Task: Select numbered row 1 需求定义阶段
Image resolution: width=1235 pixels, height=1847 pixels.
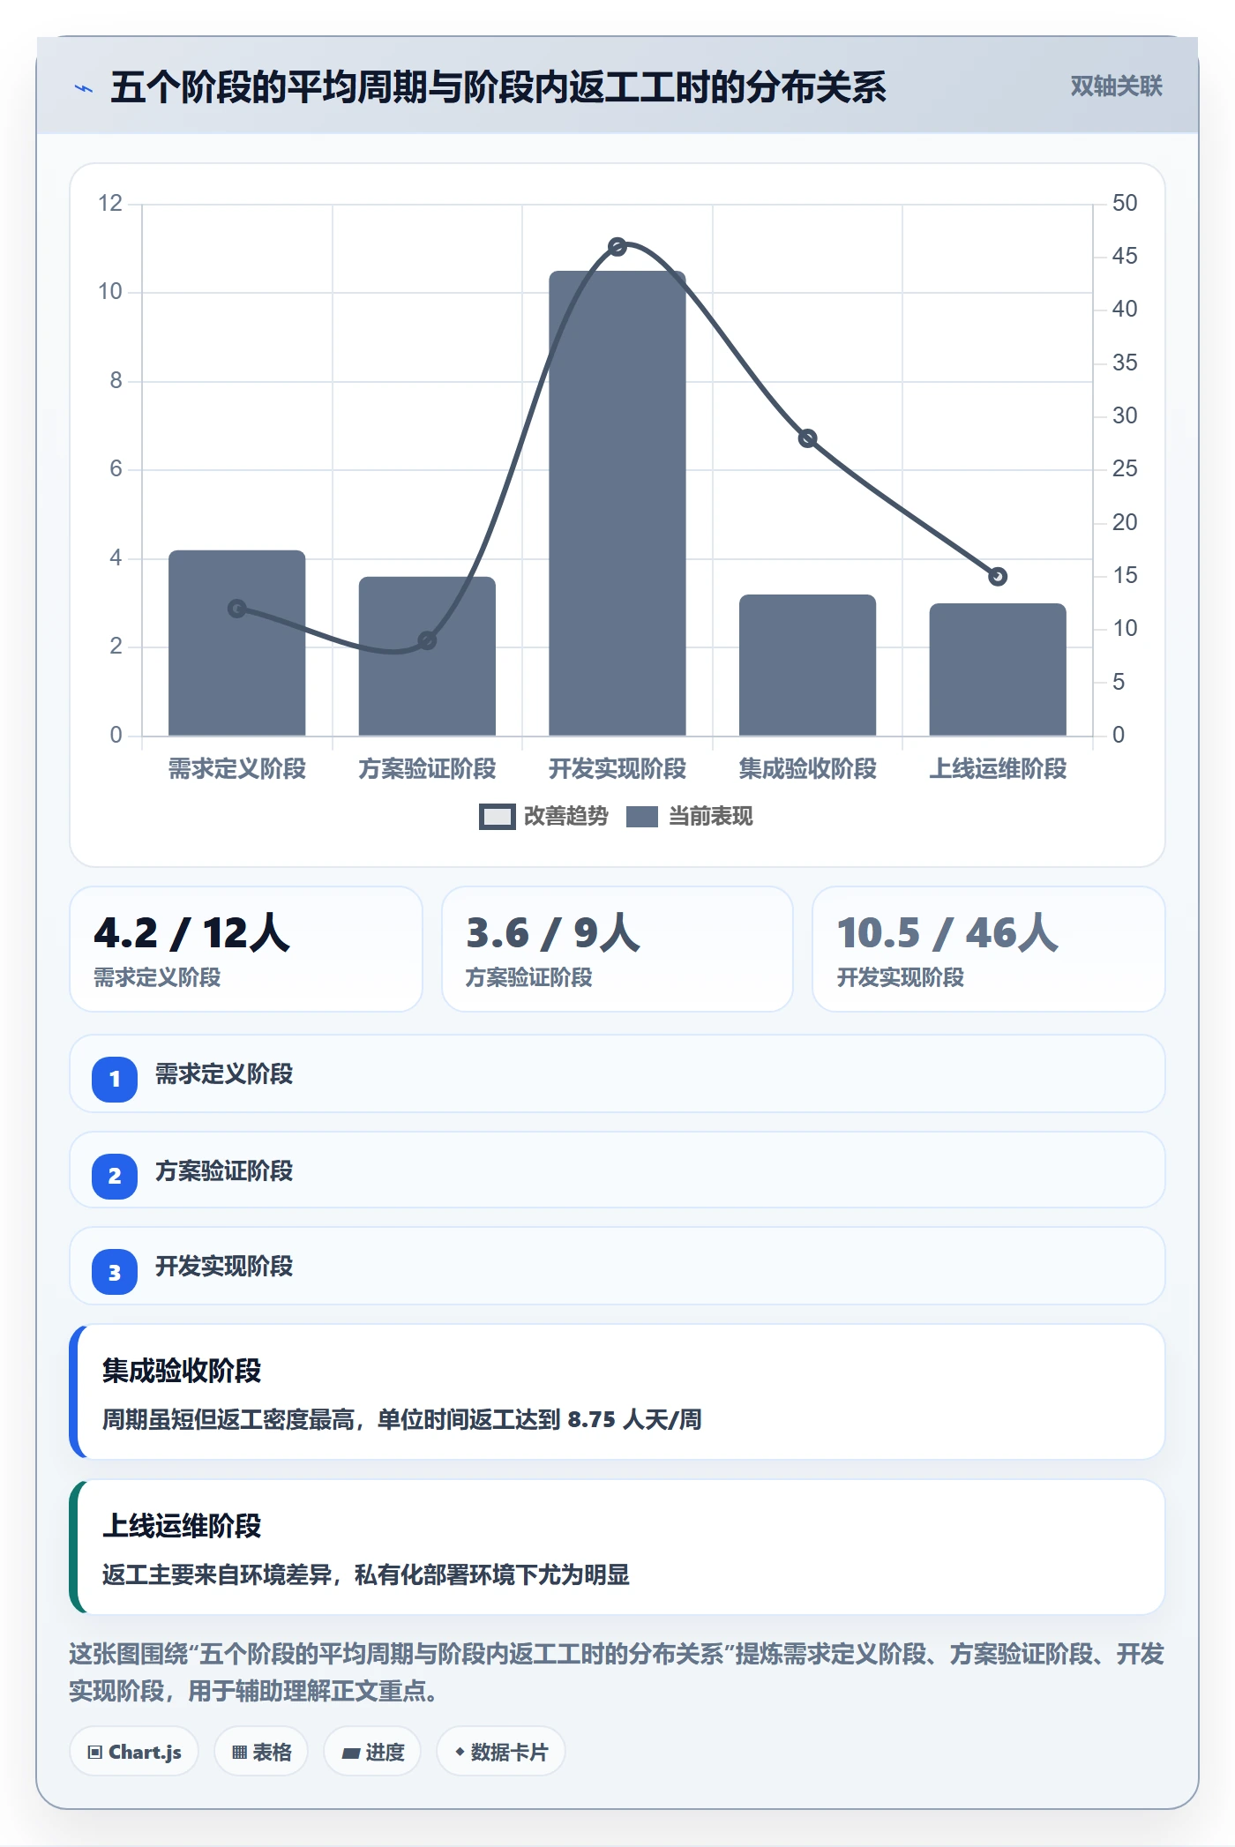Action: coord(617,1074)
